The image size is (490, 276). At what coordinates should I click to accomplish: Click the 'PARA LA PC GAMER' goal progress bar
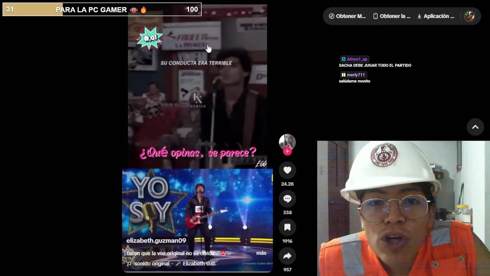coord(102,10)
